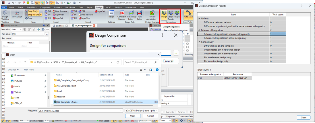Open the Constraint Browser
This screenshot has width=315, height=123.
point(122,15)
